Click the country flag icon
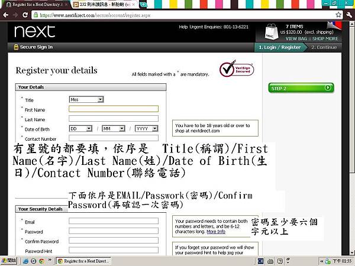 pyautogui.click(x=335, y=25)
